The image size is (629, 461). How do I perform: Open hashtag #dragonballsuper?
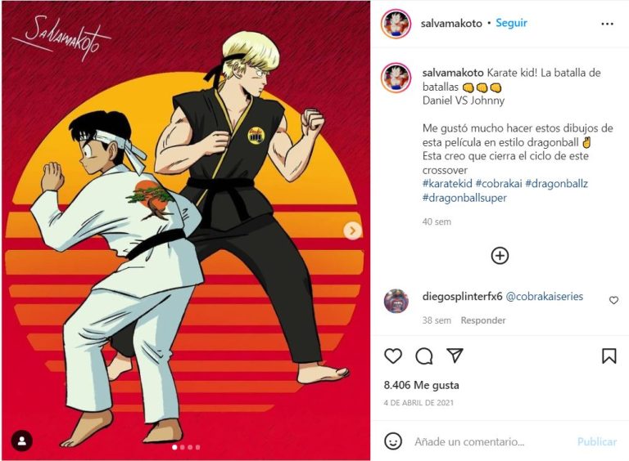tap(464, 198)
